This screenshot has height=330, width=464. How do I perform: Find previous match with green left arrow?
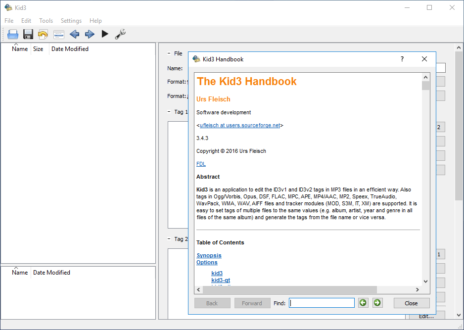363,303
